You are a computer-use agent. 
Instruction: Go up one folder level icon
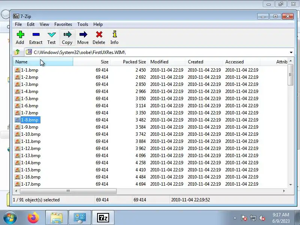coord(17,52)
